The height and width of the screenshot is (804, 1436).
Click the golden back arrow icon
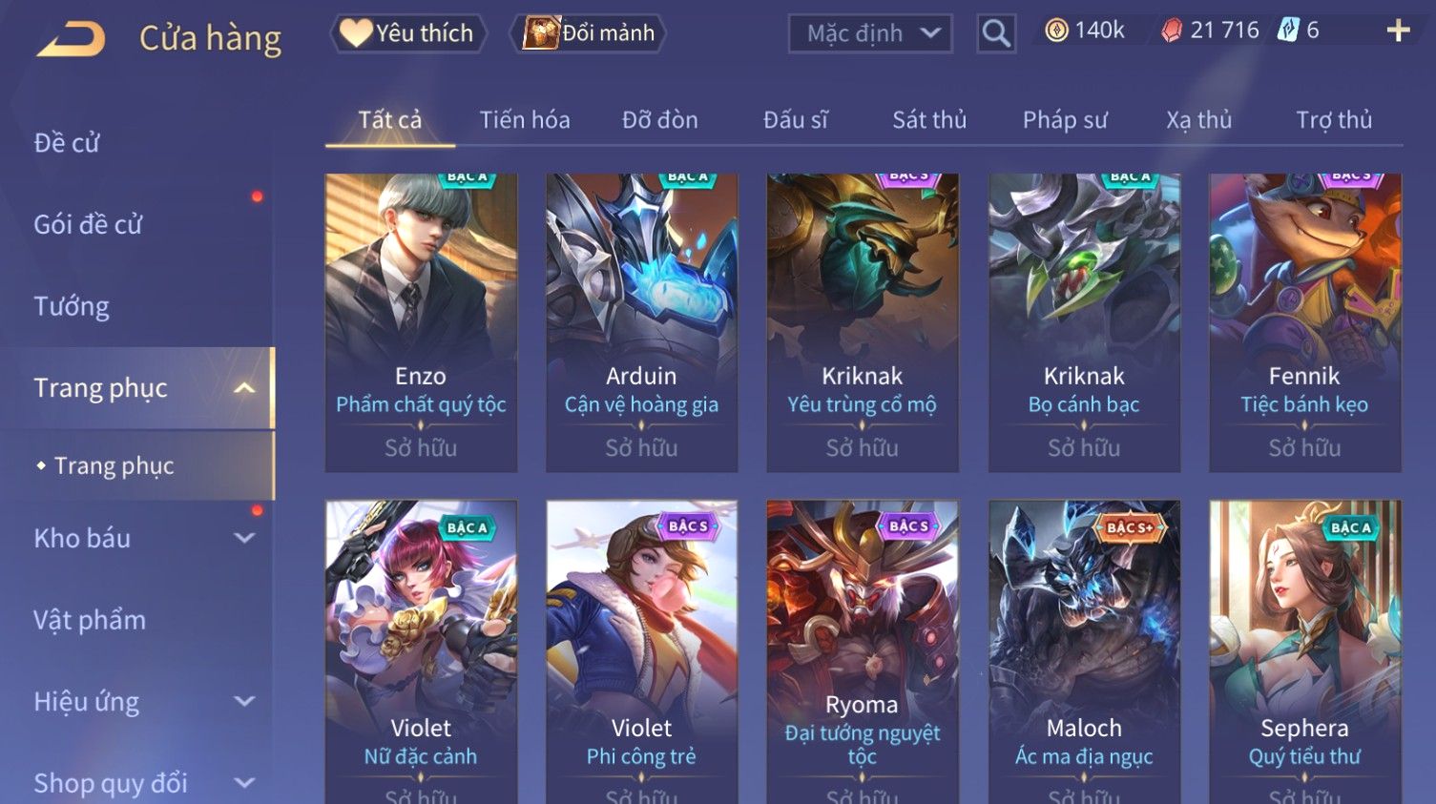[70, 38]
